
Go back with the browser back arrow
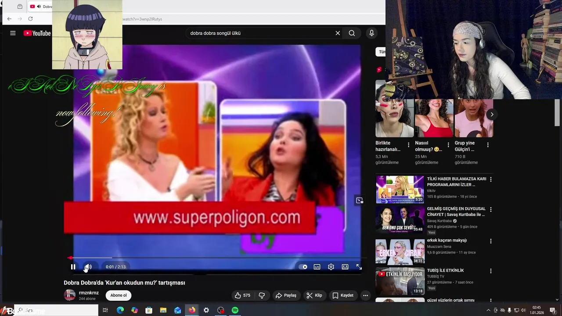click(x=9, y=19)
